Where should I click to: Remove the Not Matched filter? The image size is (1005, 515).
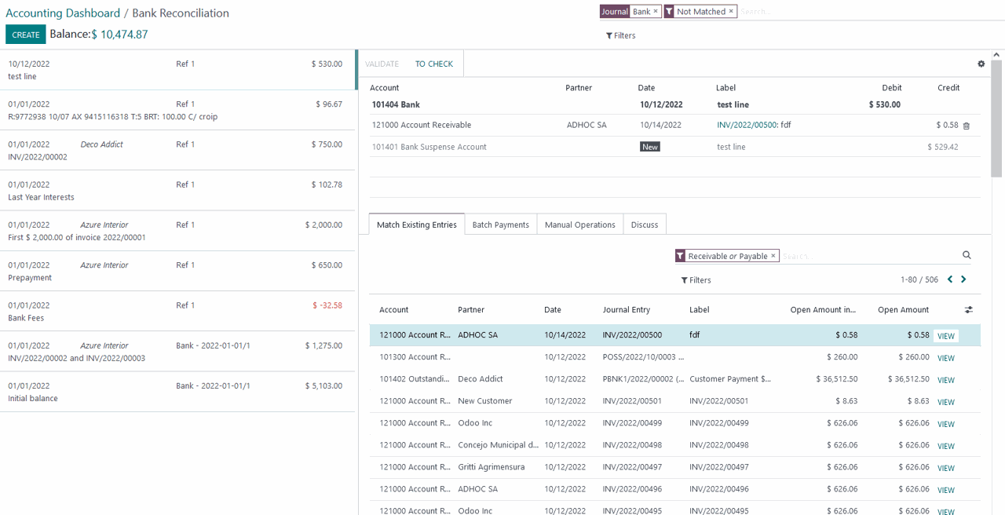[732, 11]
